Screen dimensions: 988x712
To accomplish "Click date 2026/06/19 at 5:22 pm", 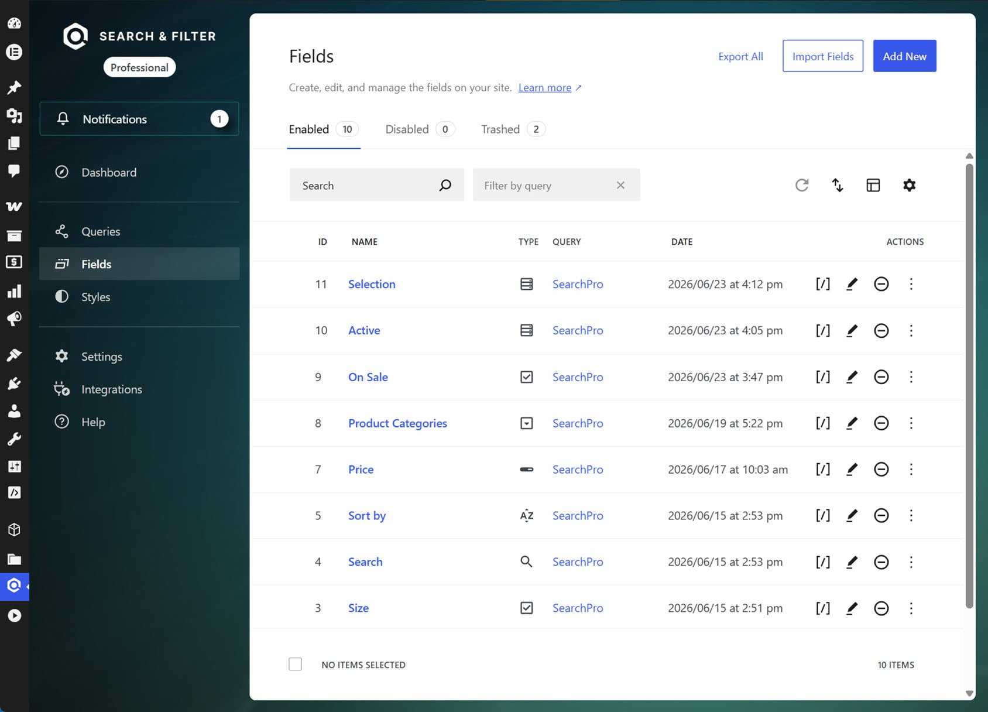I will pos(725,423).
